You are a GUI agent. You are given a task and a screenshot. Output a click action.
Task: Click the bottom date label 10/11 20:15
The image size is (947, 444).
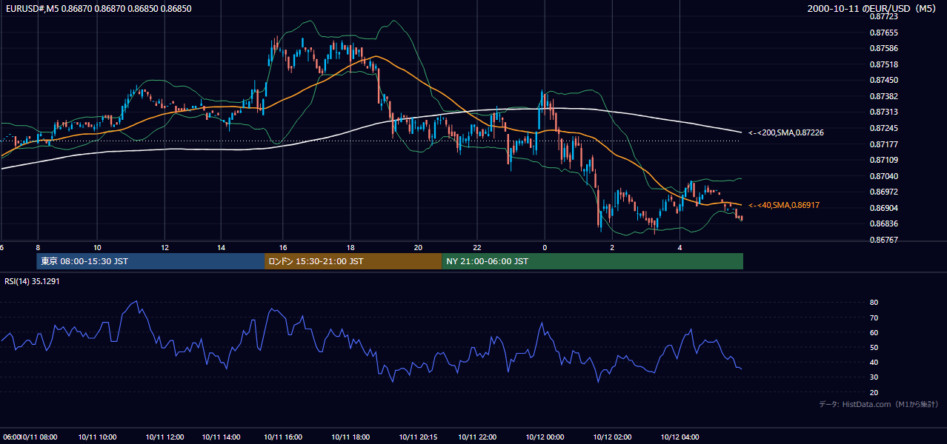(418, 437)
